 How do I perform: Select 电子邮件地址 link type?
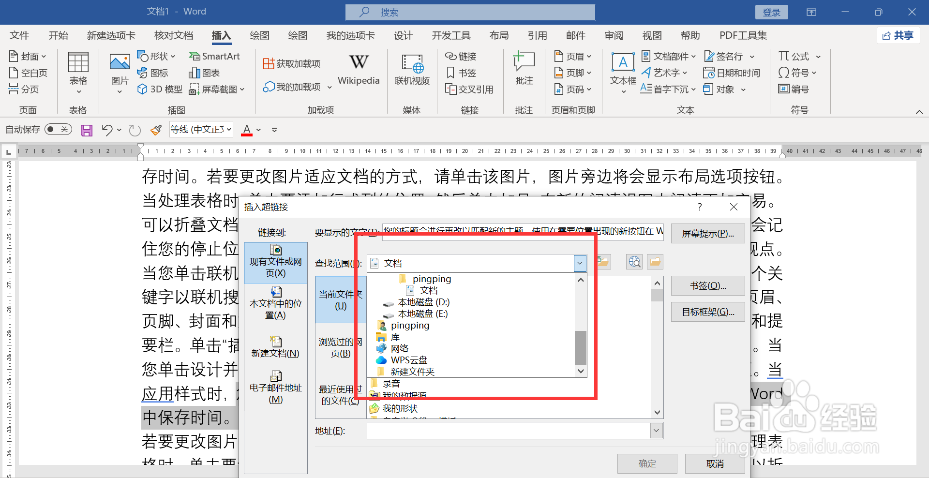(275, 388)
